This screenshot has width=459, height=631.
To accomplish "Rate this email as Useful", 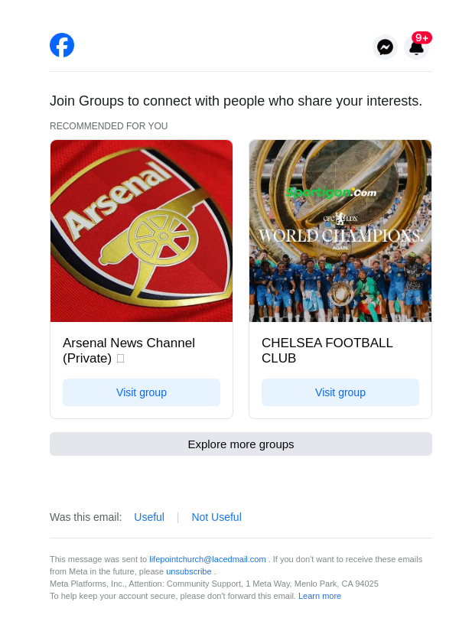I will (x=149, y=517).
